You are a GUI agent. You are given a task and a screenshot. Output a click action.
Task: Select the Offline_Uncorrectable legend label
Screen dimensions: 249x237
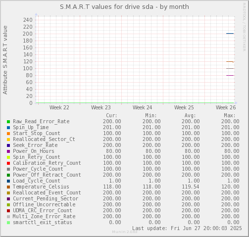click(x=44, y=205)
